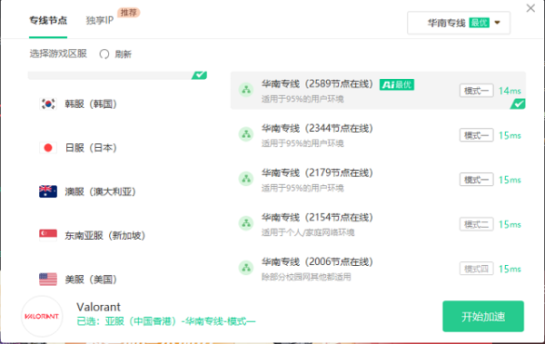Click the node icon for the 2006 node
The width and height of the screenshot is (545, 344).
click(x=246, y=268)
